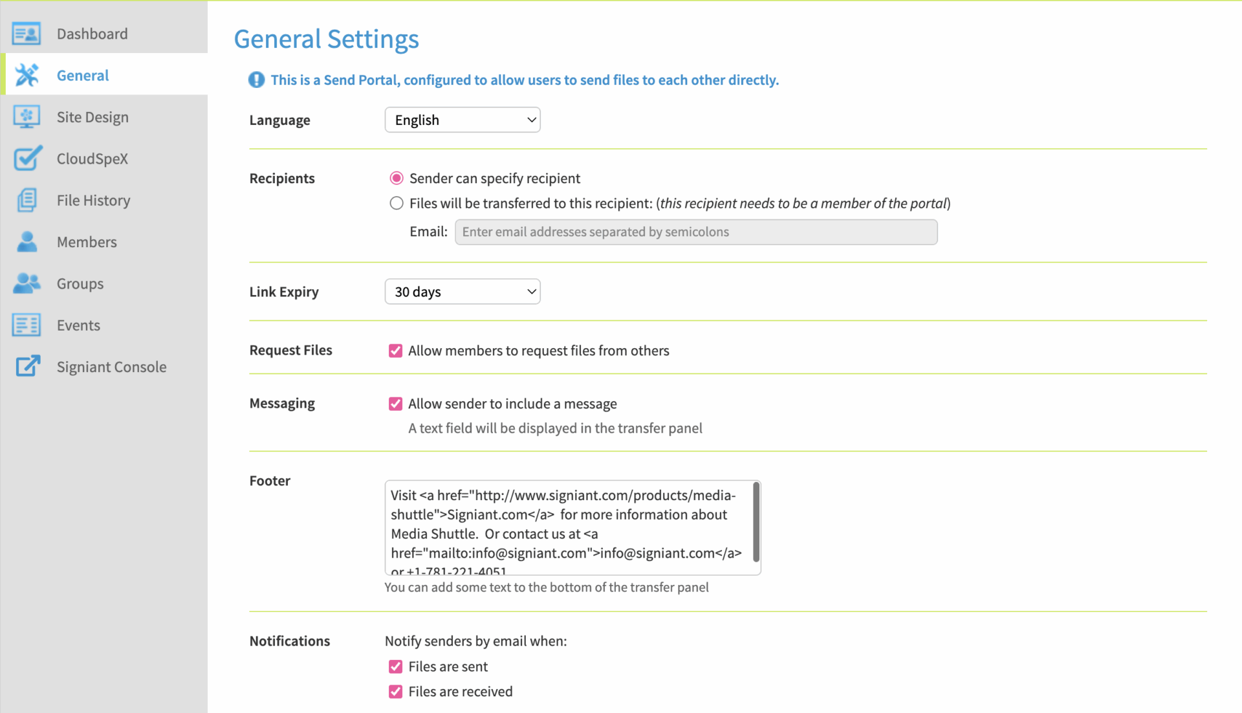Click the Dashboard sidebar icon

(27, 34)
